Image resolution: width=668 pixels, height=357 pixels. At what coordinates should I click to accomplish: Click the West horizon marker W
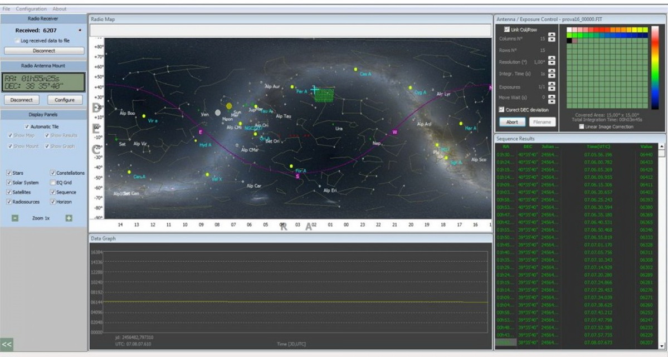[394, 132]
